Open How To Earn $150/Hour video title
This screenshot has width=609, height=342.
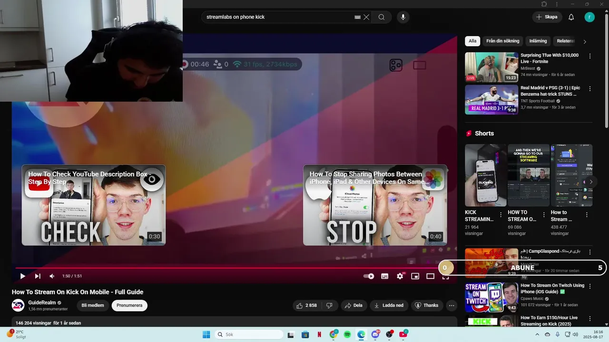click(549, 321)
